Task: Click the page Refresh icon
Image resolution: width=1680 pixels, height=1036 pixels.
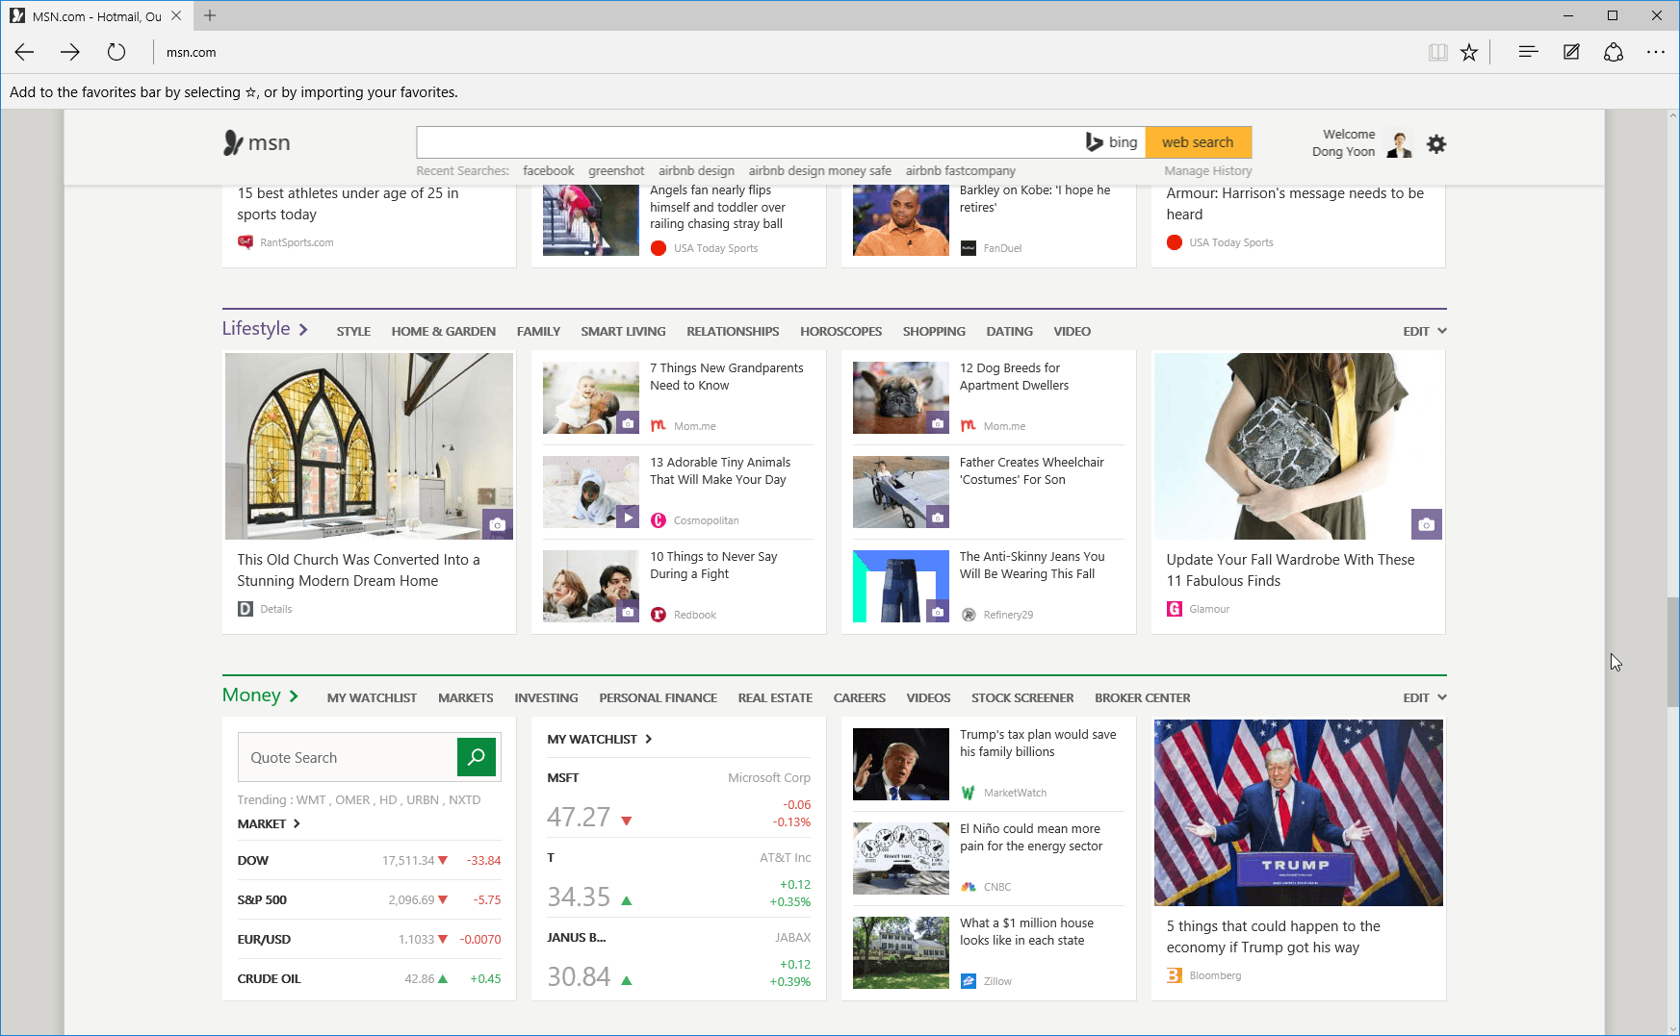Action: click(116, 52)
